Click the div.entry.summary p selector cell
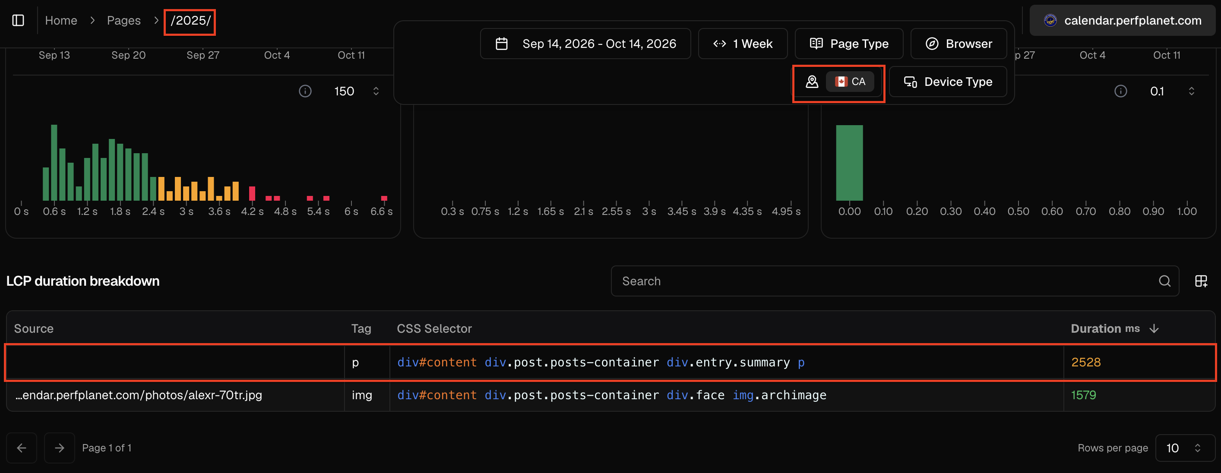1221x473 pixels. (x=727, y=362)
